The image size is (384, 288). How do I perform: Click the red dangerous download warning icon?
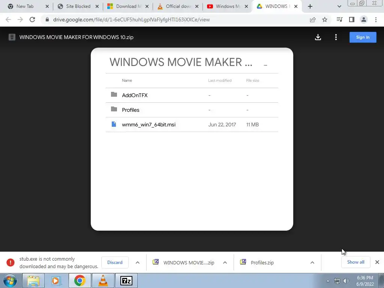pos(10,262)
